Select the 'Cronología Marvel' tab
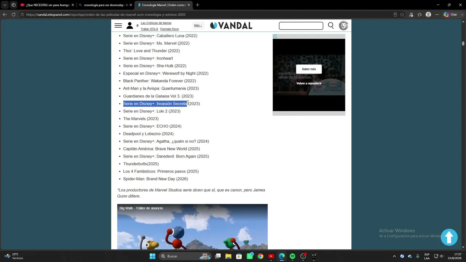The width and height of the screenshot is (466, 262). click(x=164, y=5)
